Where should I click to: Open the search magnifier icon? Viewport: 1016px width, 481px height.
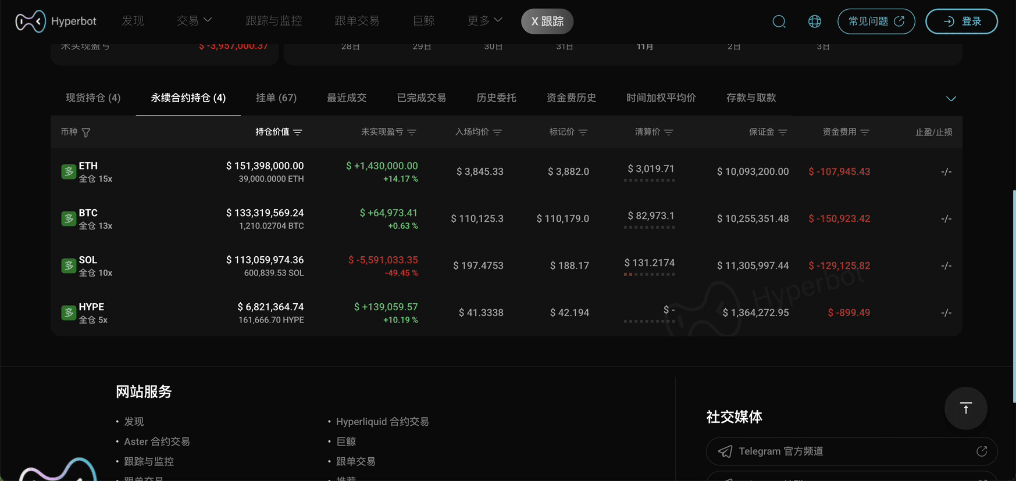(x=779, y=21)
